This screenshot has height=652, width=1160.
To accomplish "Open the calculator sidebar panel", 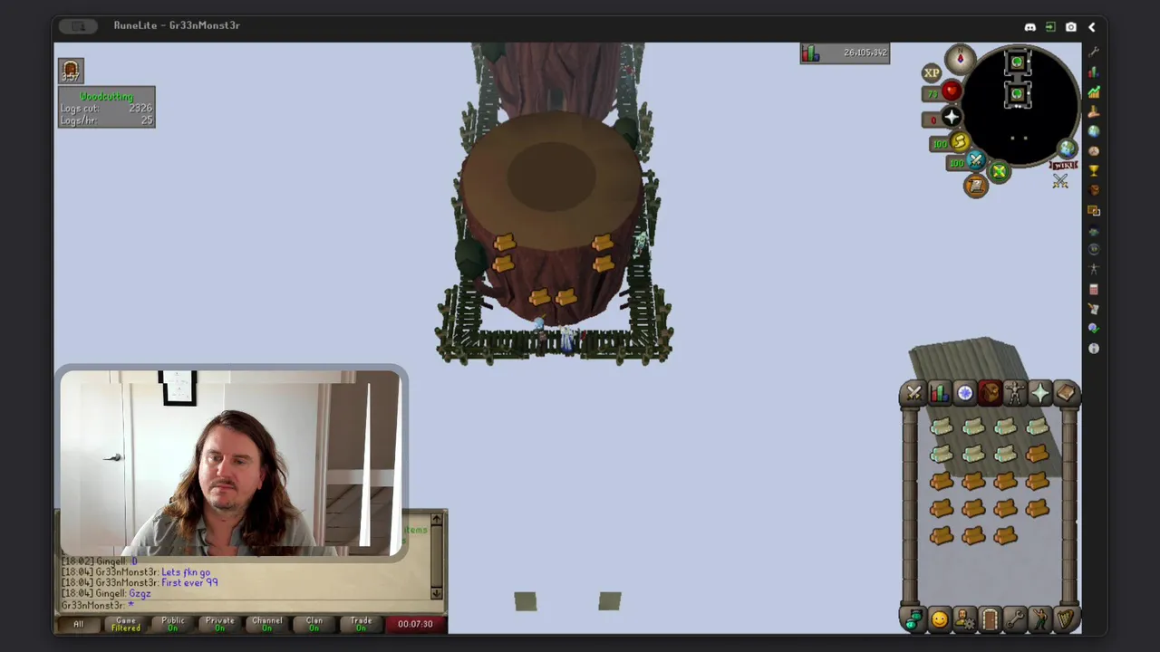I will tap(1094, 289).
